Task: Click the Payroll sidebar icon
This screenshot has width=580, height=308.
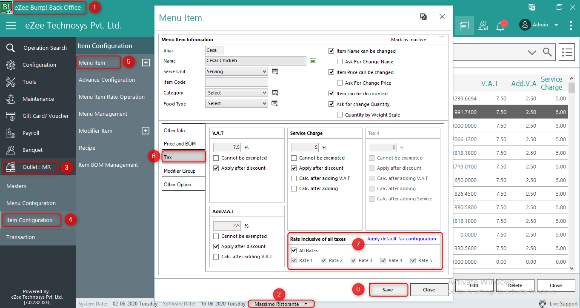Action: [x=11, y=133]
